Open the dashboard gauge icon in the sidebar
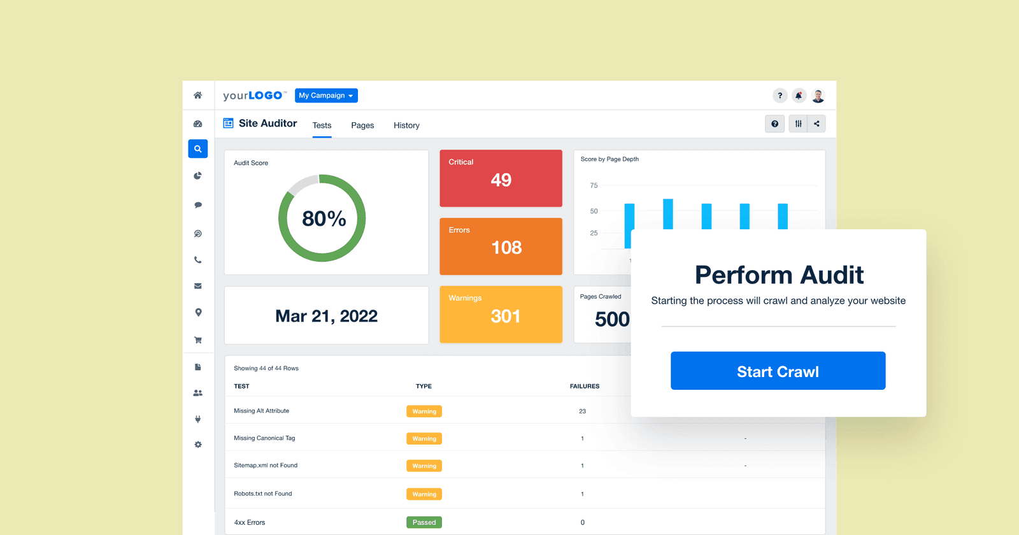The width and height of the screenshot is (1019, 535). point(198,124)
